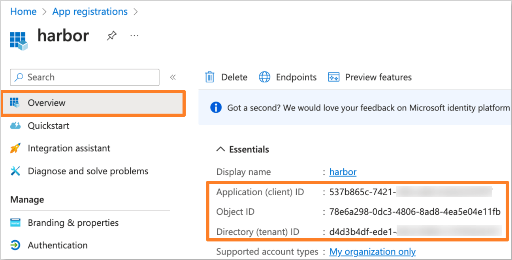Click the harbor display name link
Image resolution: width=512 pixels, height=260 pixels.
pyautogui.click(x=342, y=172)
